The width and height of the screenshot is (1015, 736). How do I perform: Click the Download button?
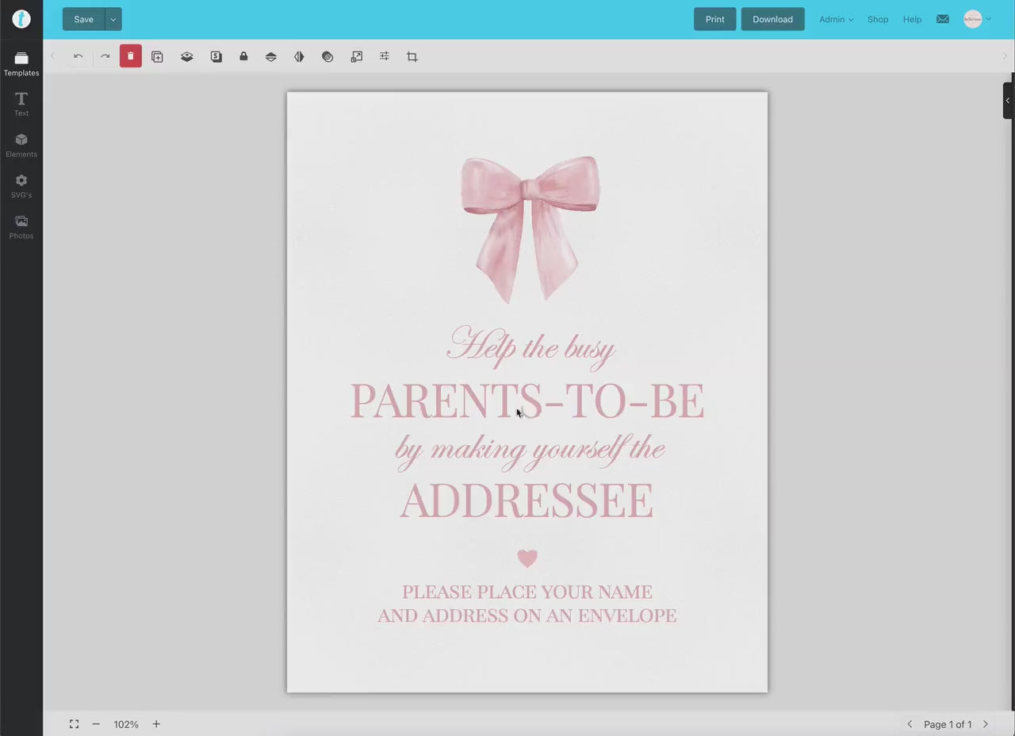772,20
